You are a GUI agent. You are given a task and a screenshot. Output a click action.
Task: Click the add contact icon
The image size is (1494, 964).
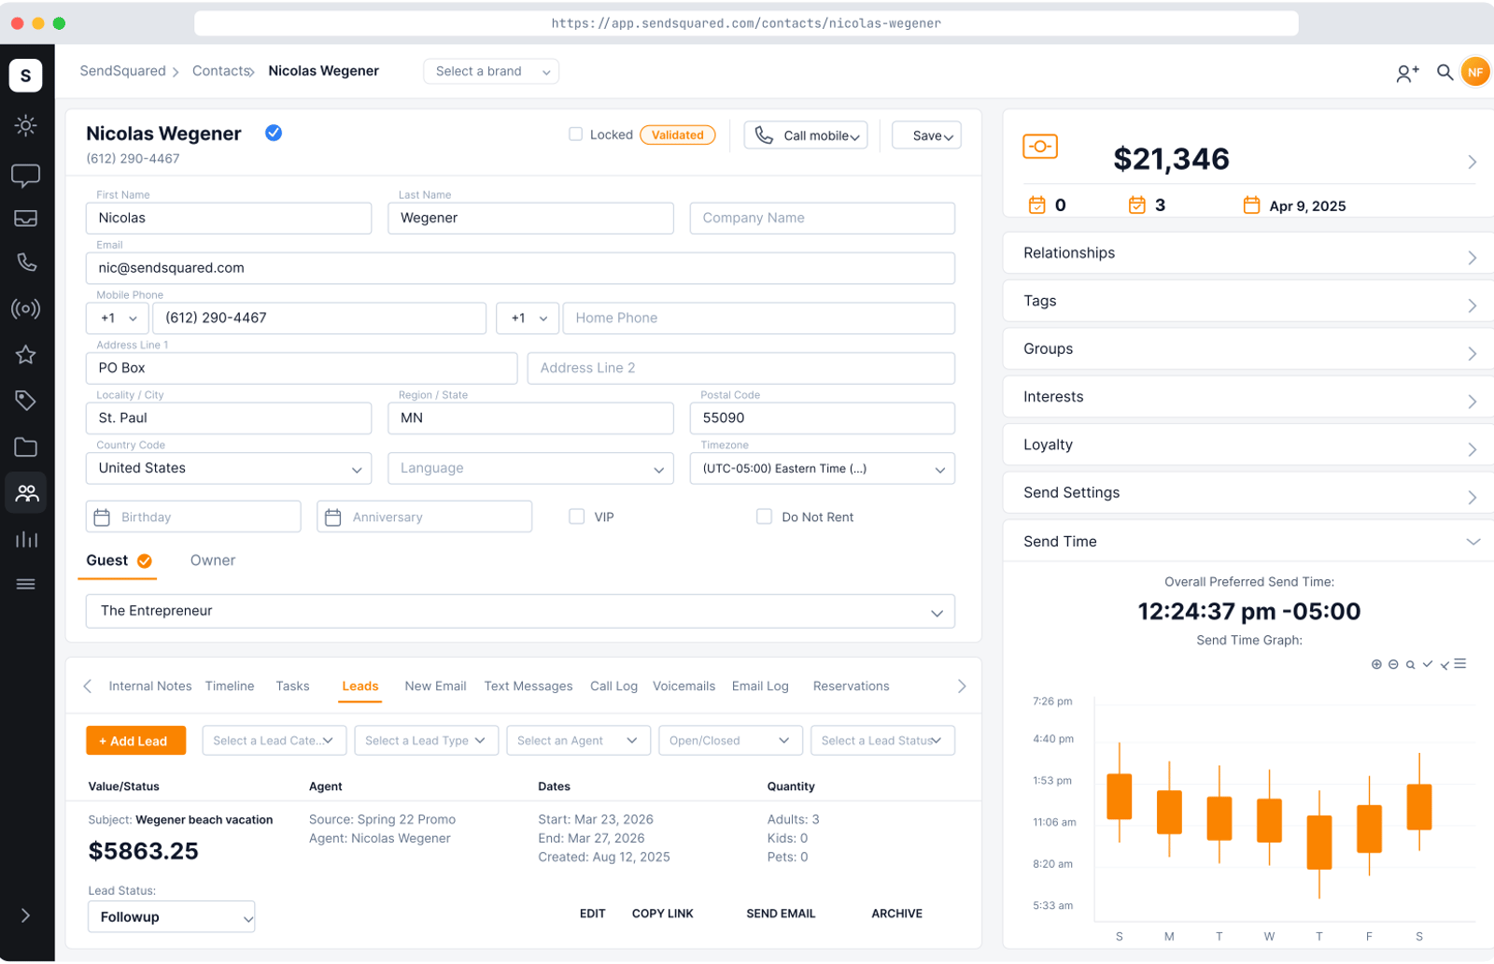tap(1408, 73)
